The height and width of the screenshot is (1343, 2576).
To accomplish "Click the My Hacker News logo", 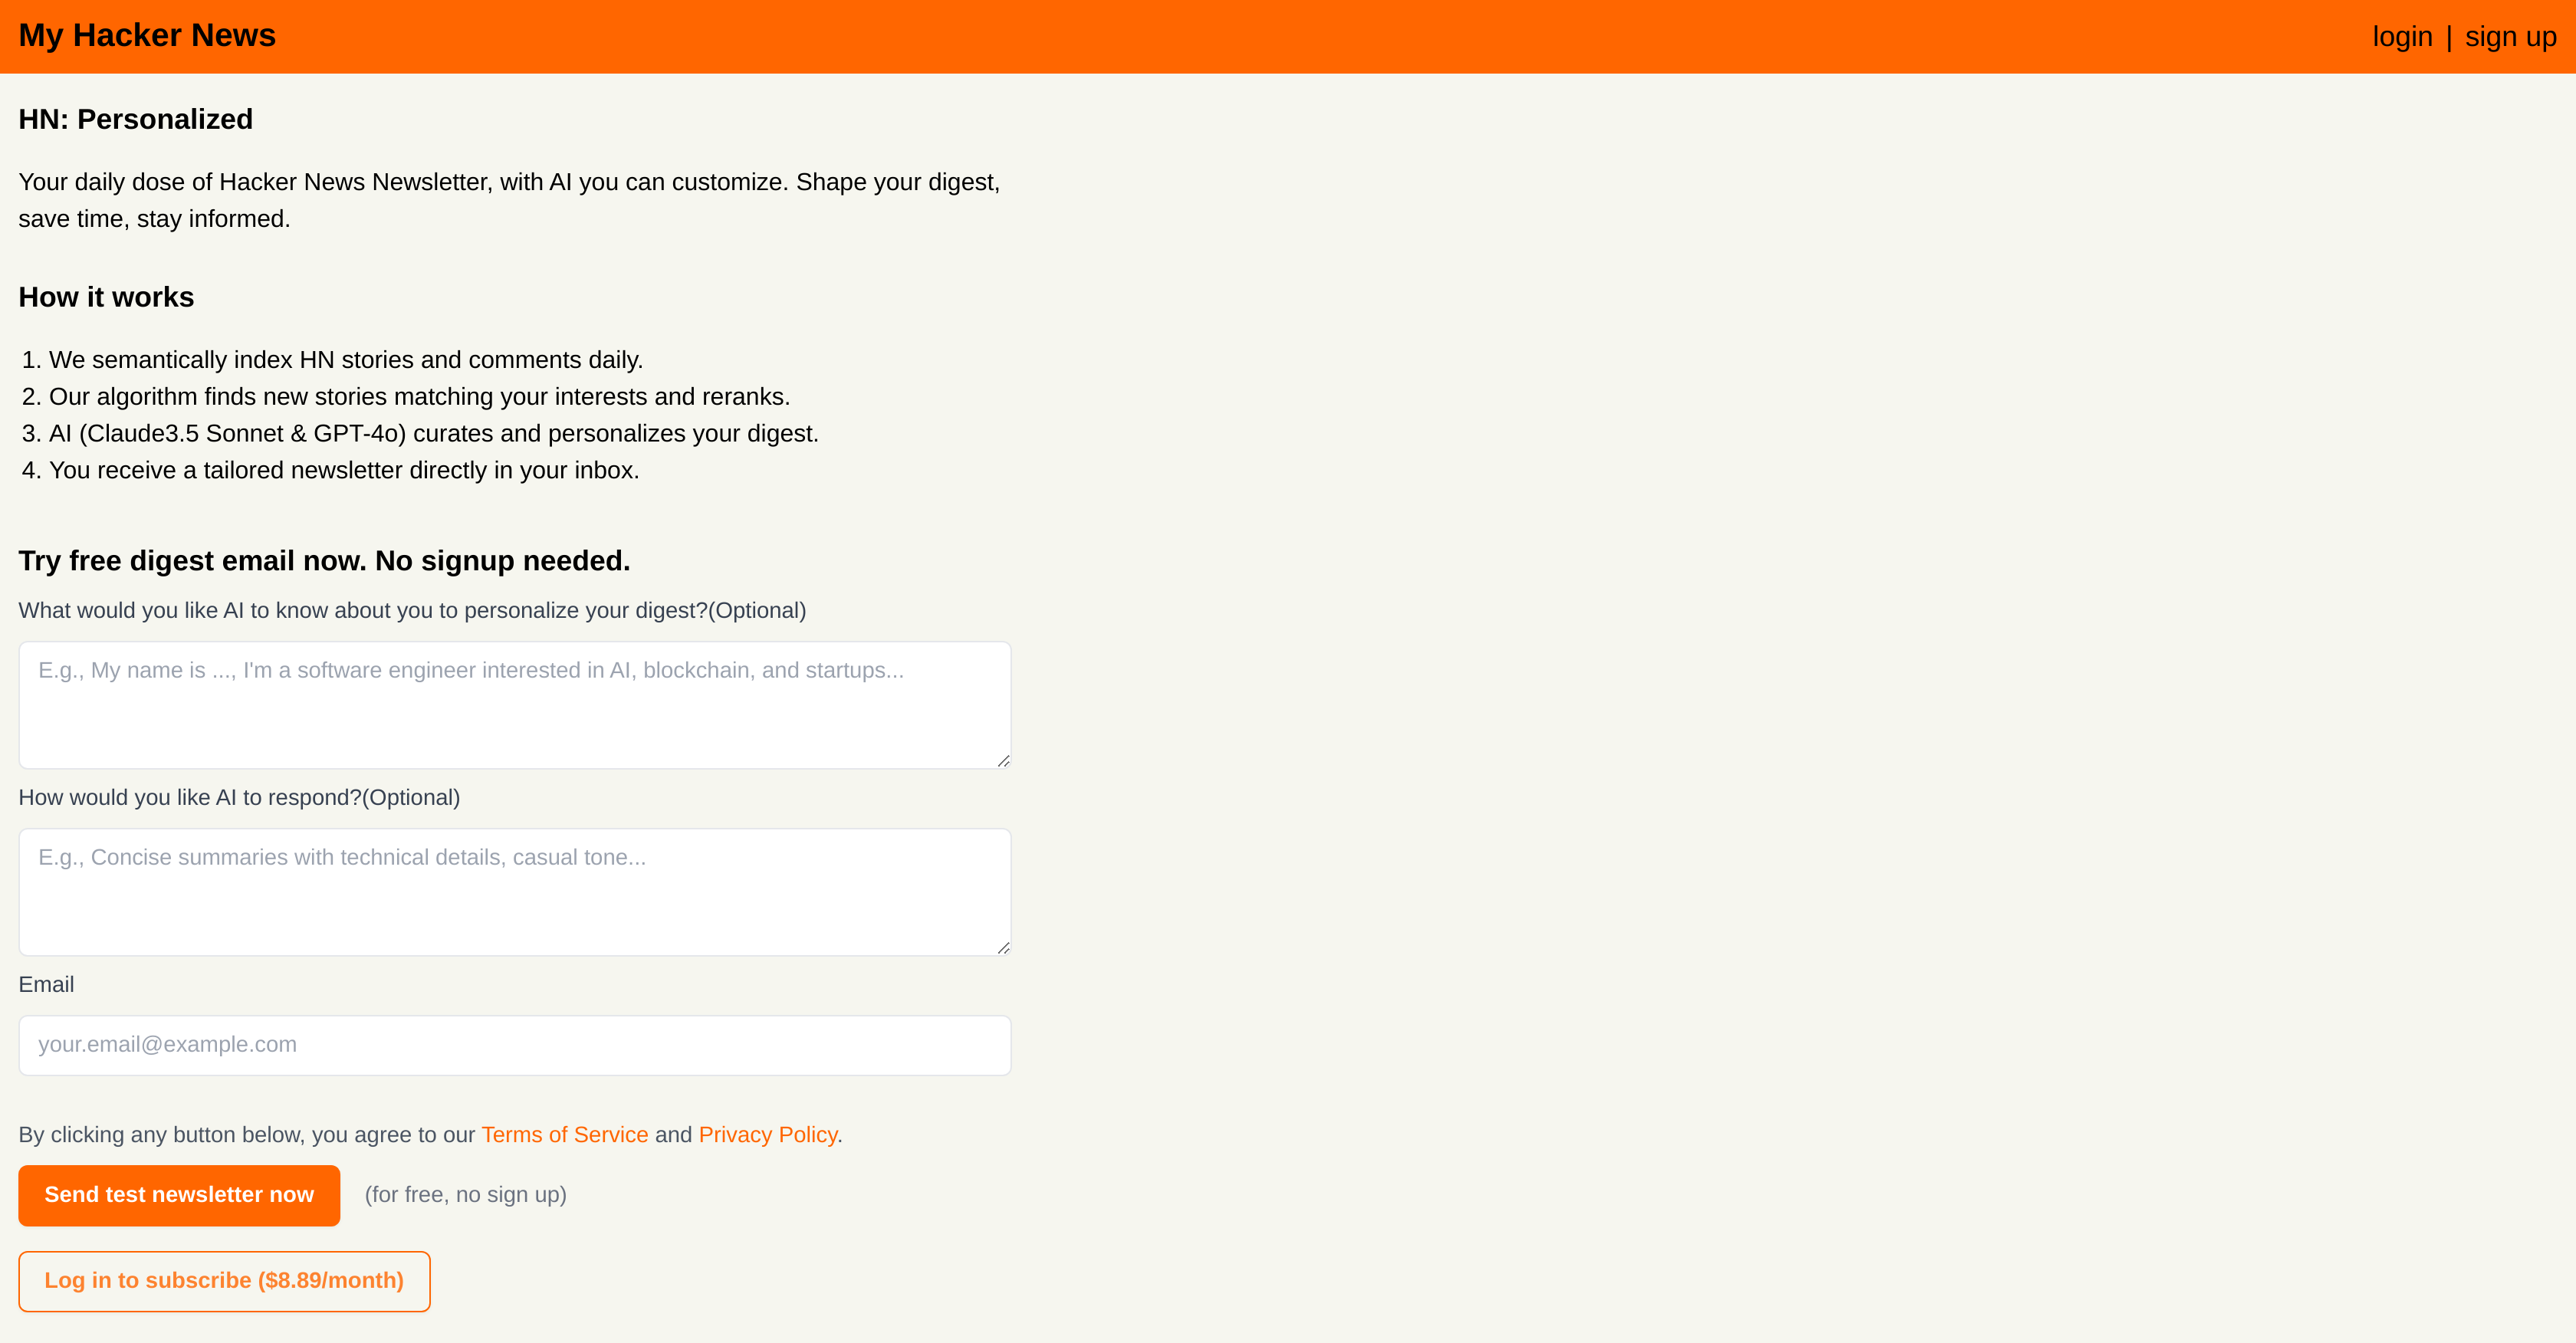I will 147,35.
